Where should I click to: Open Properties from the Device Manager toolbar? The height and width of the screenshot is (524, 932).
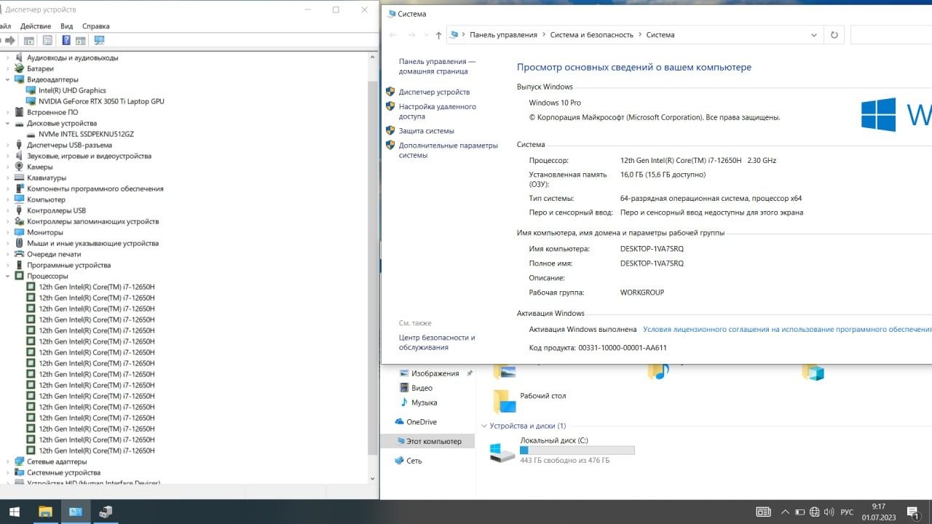coord(47,41)
